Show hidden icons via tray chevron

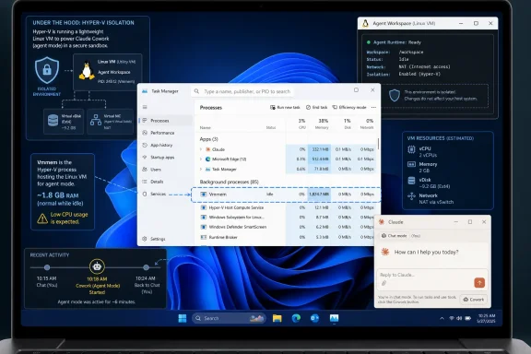tap(442, 318)
